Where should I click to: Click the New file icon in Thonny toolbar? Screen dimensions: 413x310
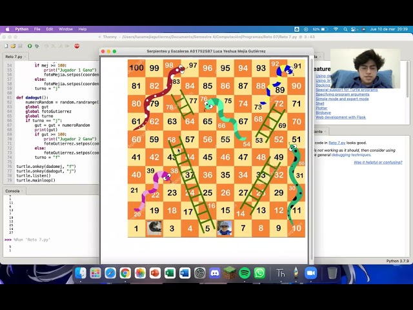pos(6,46)
